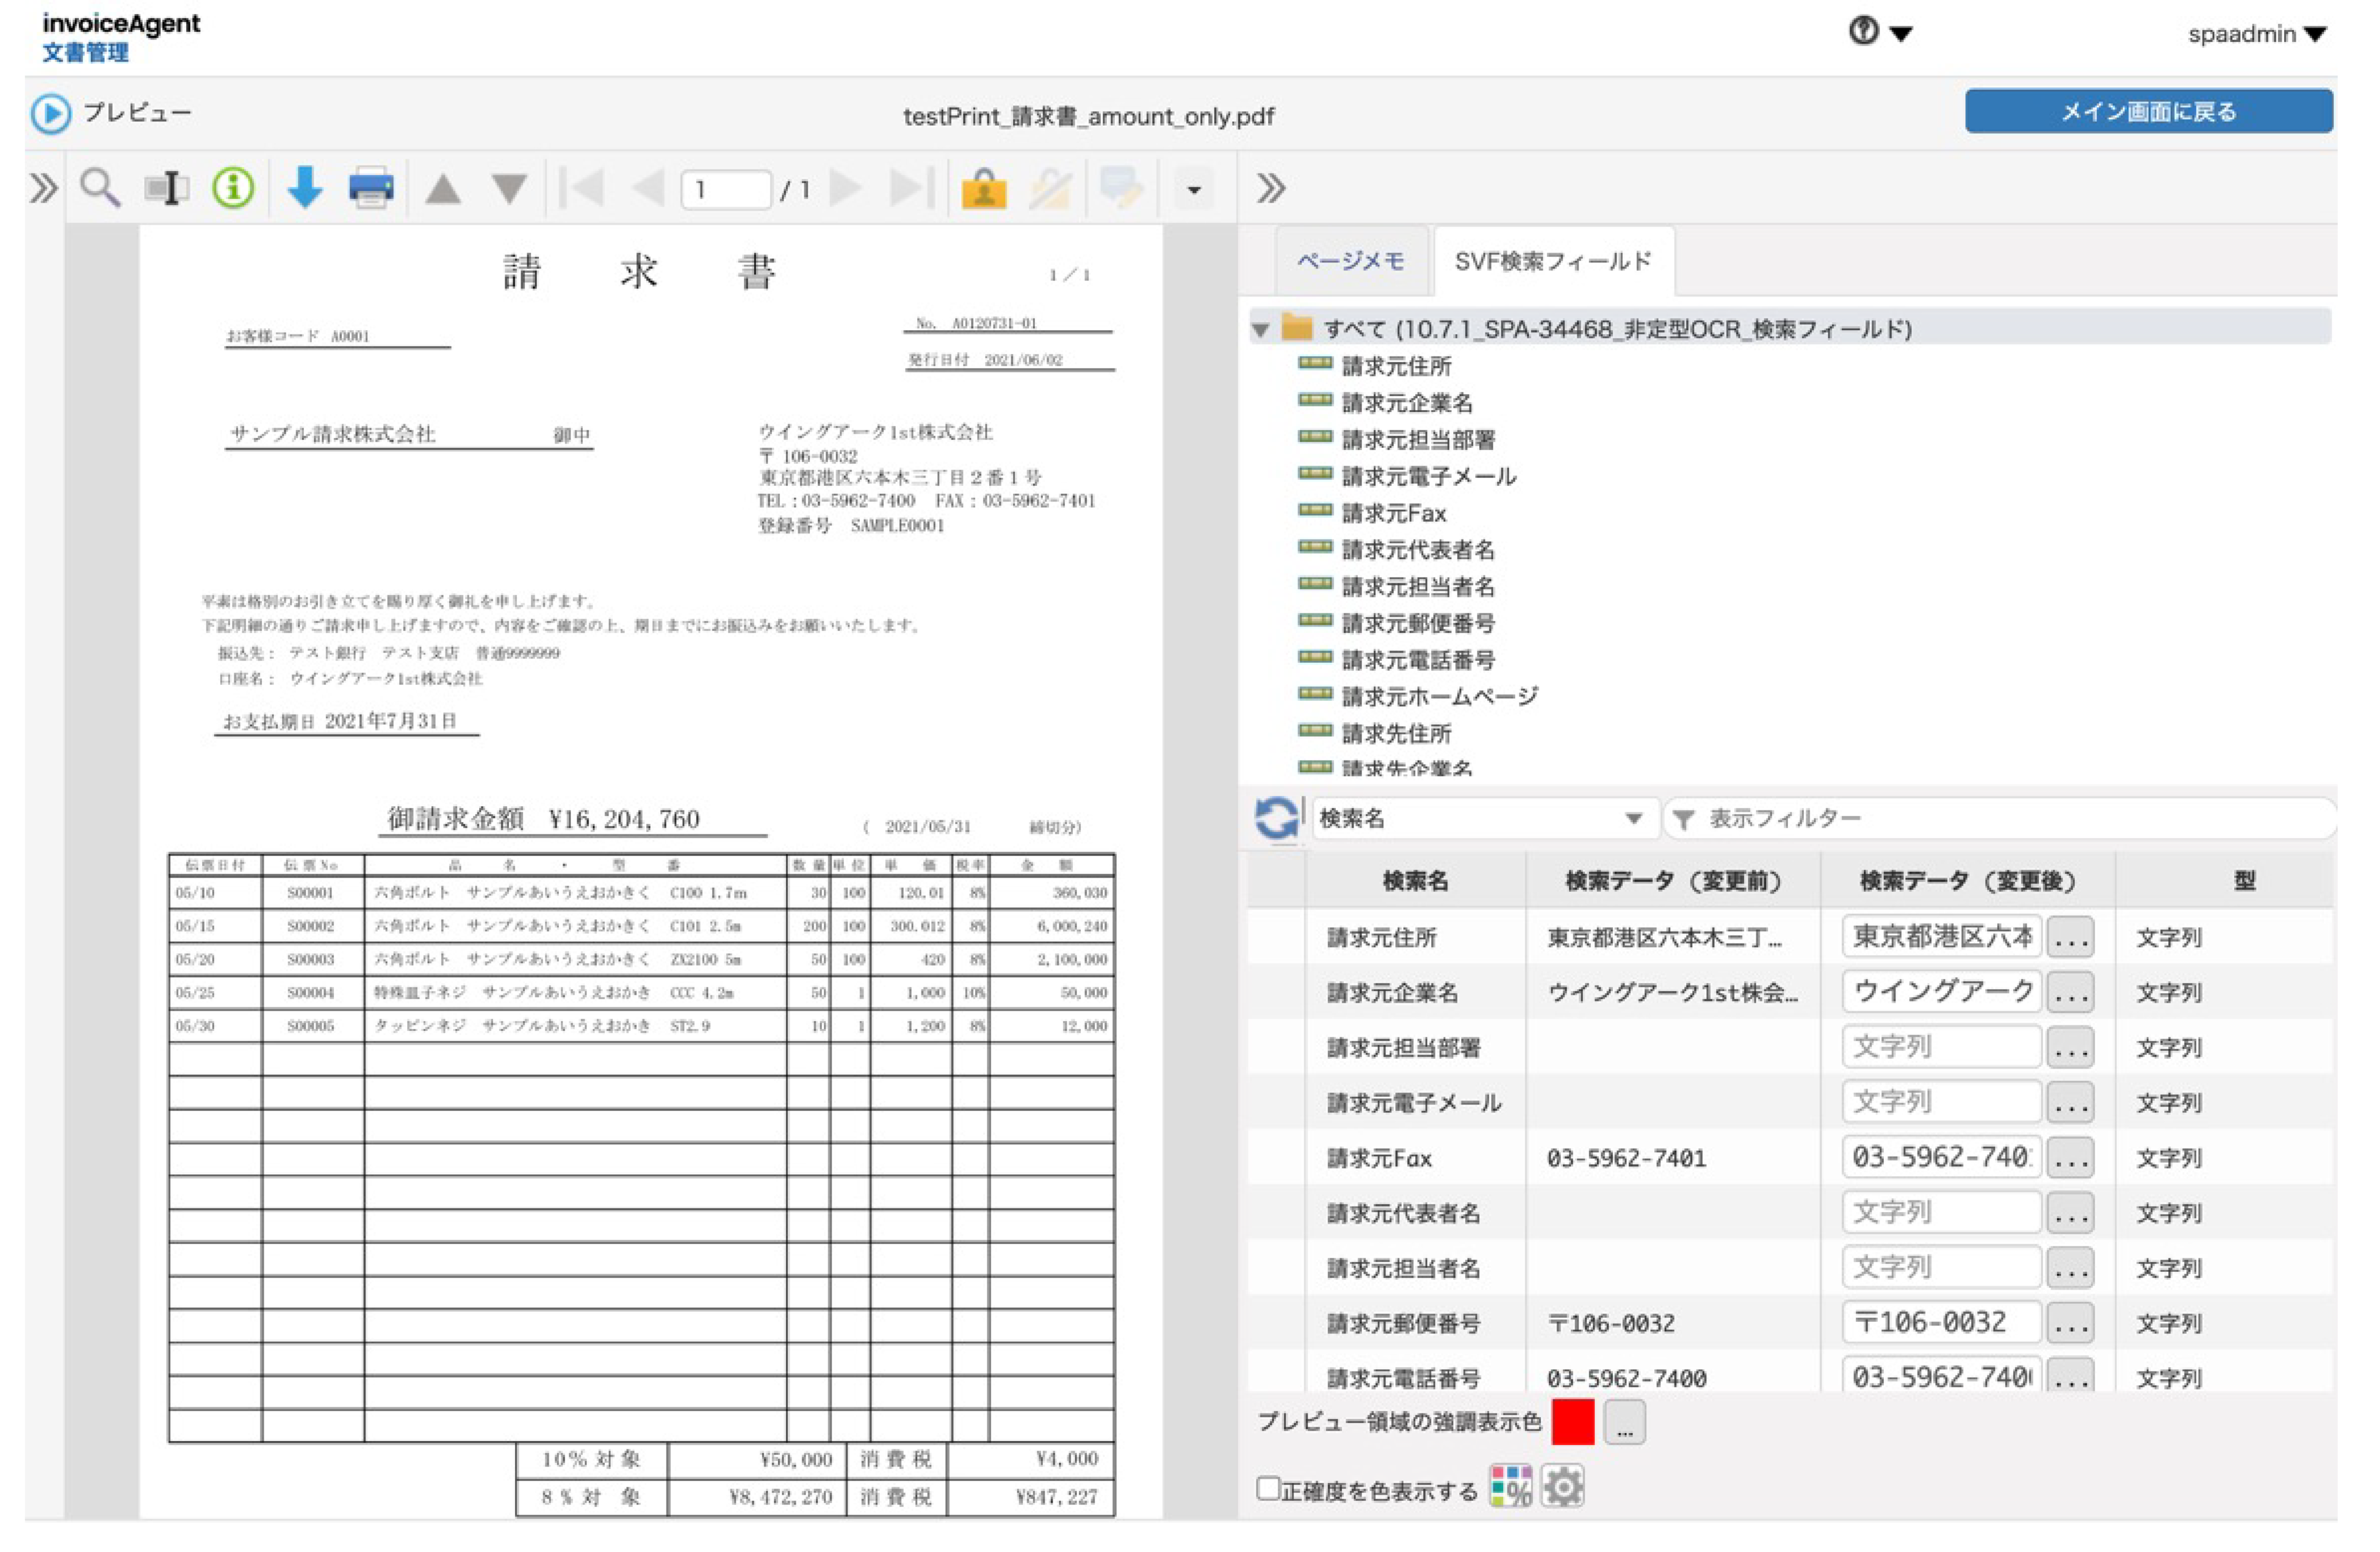Screen dimensions: 2380x1552
Task: Download the PDF with the blue arrow
Action: tap(304, 188)
